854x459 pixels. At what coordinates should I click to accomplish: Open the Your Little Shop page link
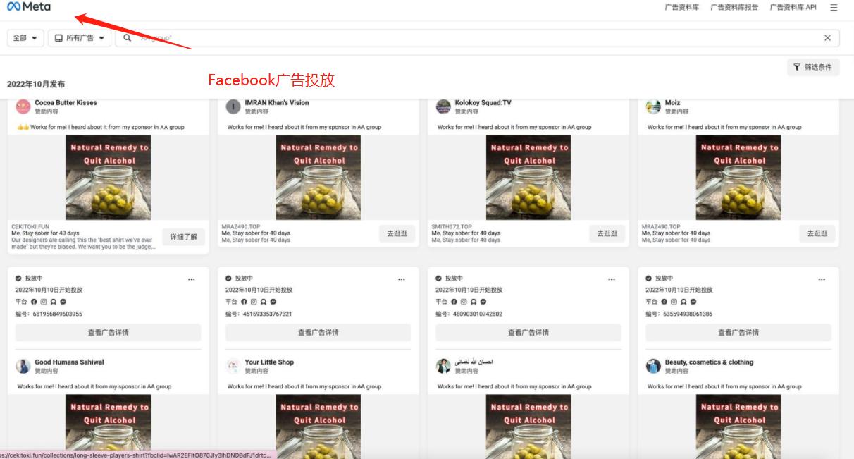(269, 362)
